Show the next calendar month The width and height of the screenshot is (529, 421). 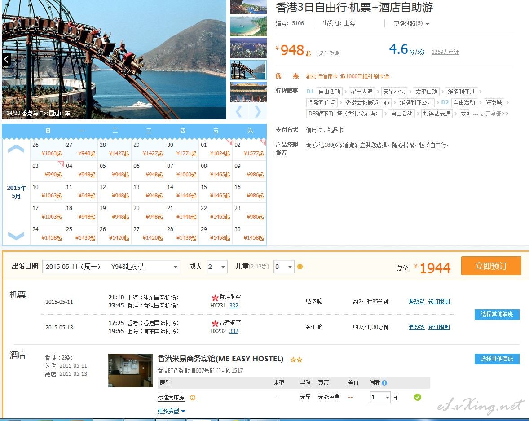pos(16,236)
